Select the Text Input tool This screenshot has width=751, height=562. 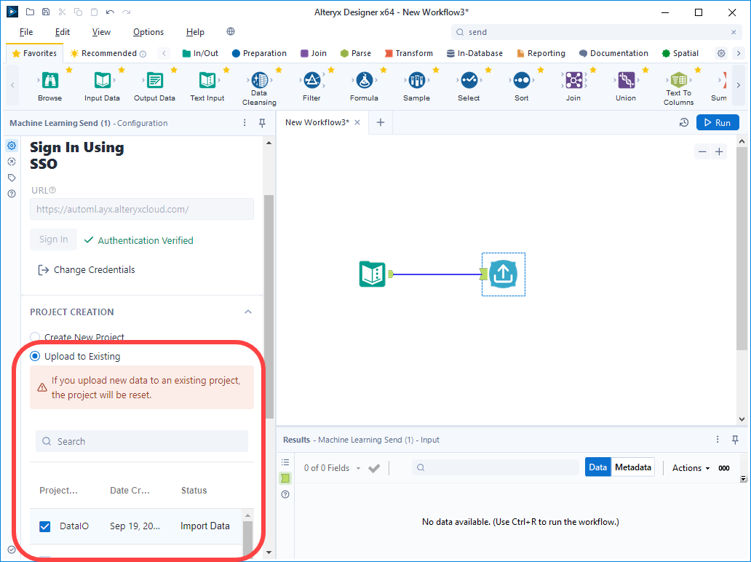tap(207, 80)
